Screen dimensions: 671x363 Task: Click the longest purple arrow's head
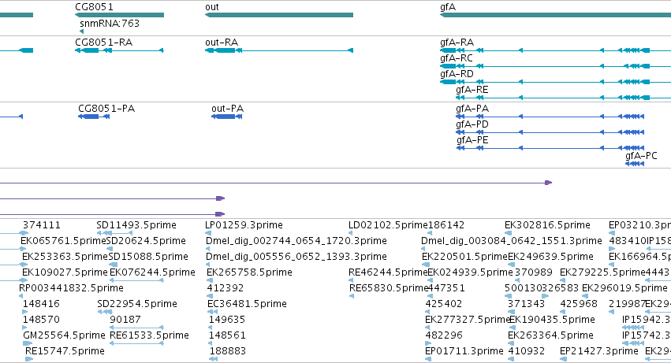[548, 183]
